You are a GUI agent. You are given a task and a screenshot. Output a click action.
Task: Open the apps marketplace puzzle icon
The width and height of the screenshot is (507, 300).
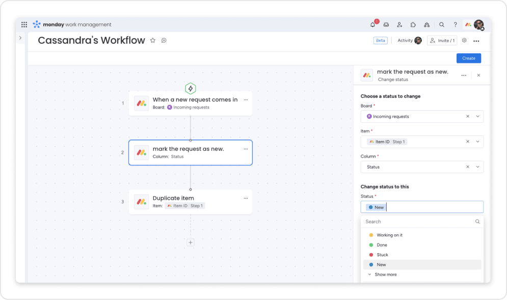tap(413, 24)
